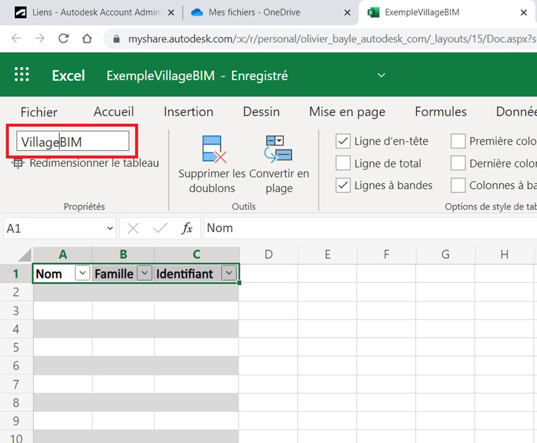Expand the Name Box dropdown arrow
This screenshot has height=443, width=537.
[x=110, y=228]
